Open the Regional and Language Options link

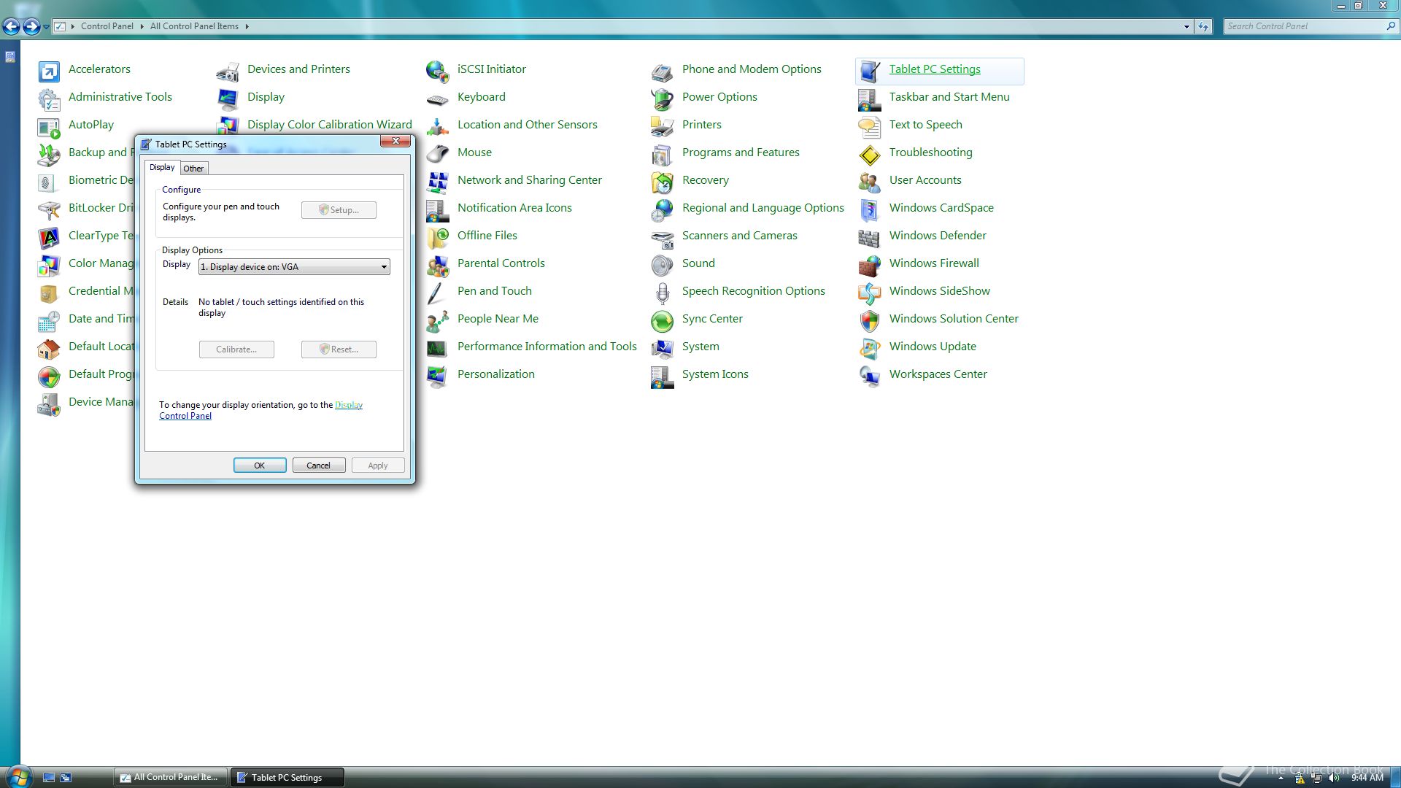pyautogui.click(x=763, y=208)
